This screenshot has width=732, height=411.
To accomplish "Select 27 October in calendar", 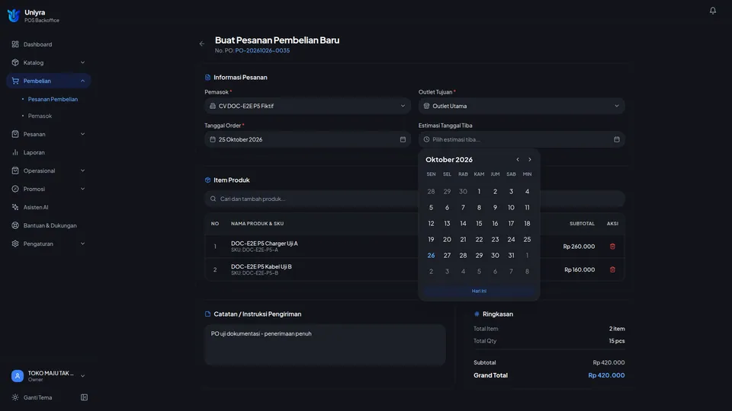I will point(447,256).
